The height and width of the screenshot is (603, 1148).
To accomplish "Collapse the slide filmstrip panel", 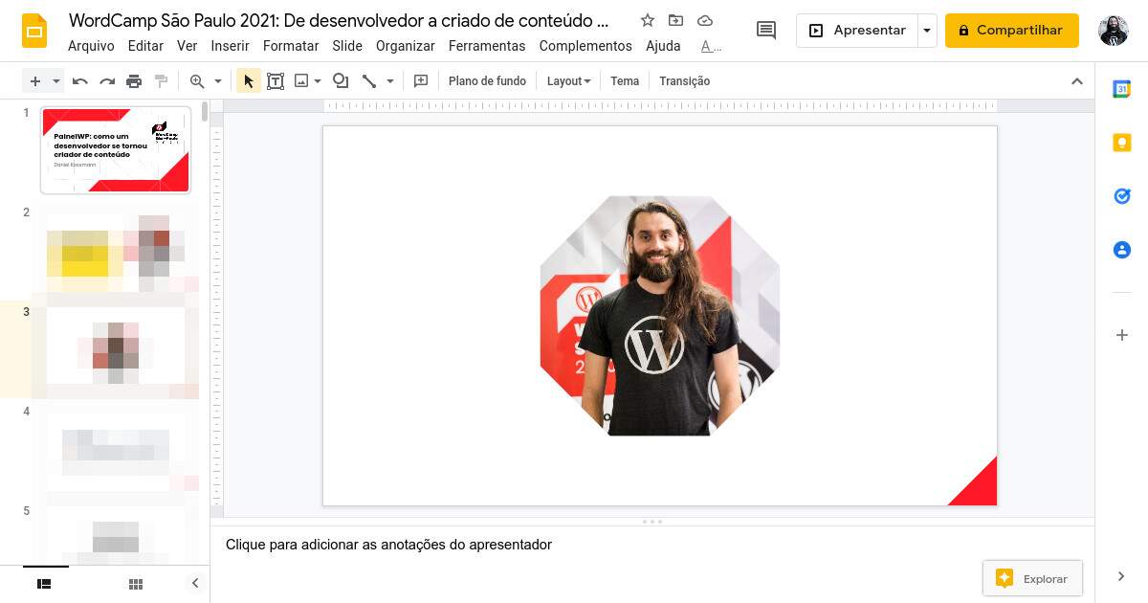I will (195, 583).
